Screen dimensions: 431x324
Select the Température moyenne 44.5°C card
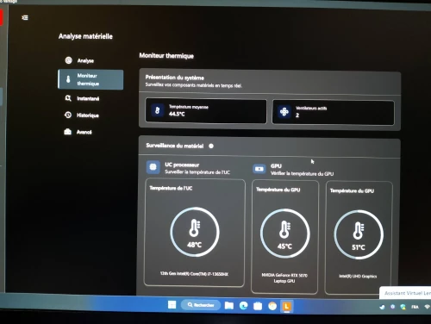206,110
